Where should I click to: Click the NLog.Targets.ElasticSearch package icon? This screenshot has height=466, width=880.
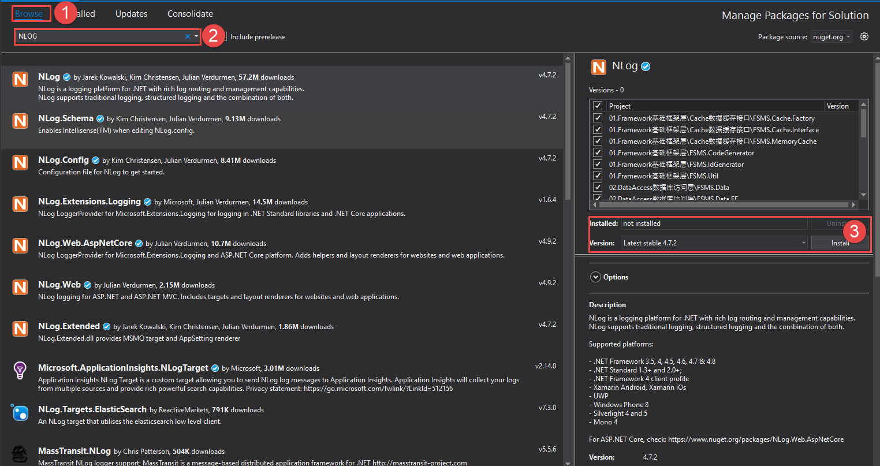[x=20, y=412]
